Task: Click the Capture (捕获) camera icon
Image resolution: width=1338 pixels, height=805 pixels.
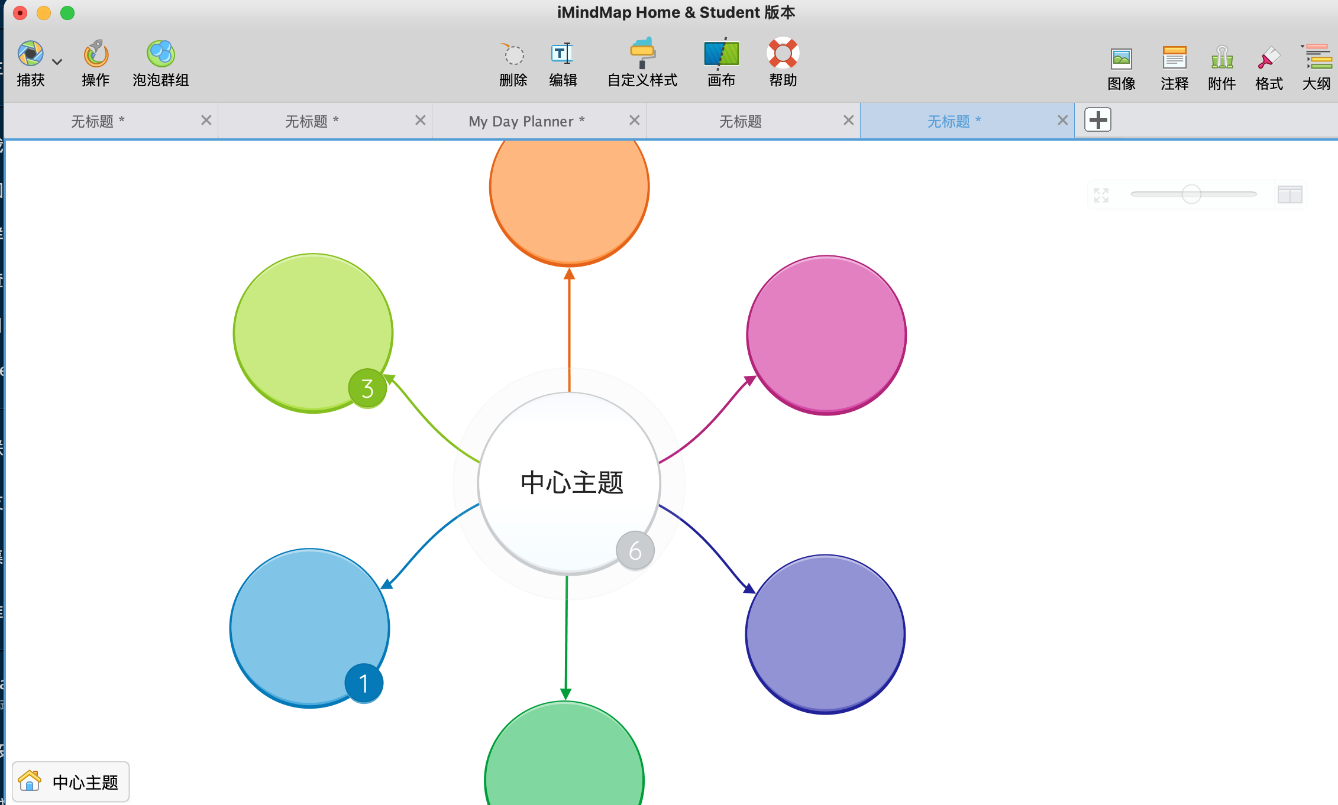Action: 30,54
